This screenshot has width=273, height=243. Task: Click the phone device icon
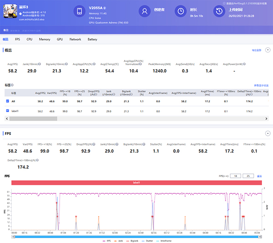79,12
